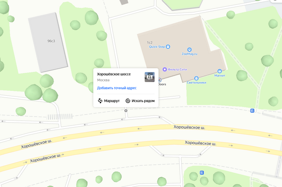282x187 pixels.
Task: Build a route with Маршрут
Action: 109,101
